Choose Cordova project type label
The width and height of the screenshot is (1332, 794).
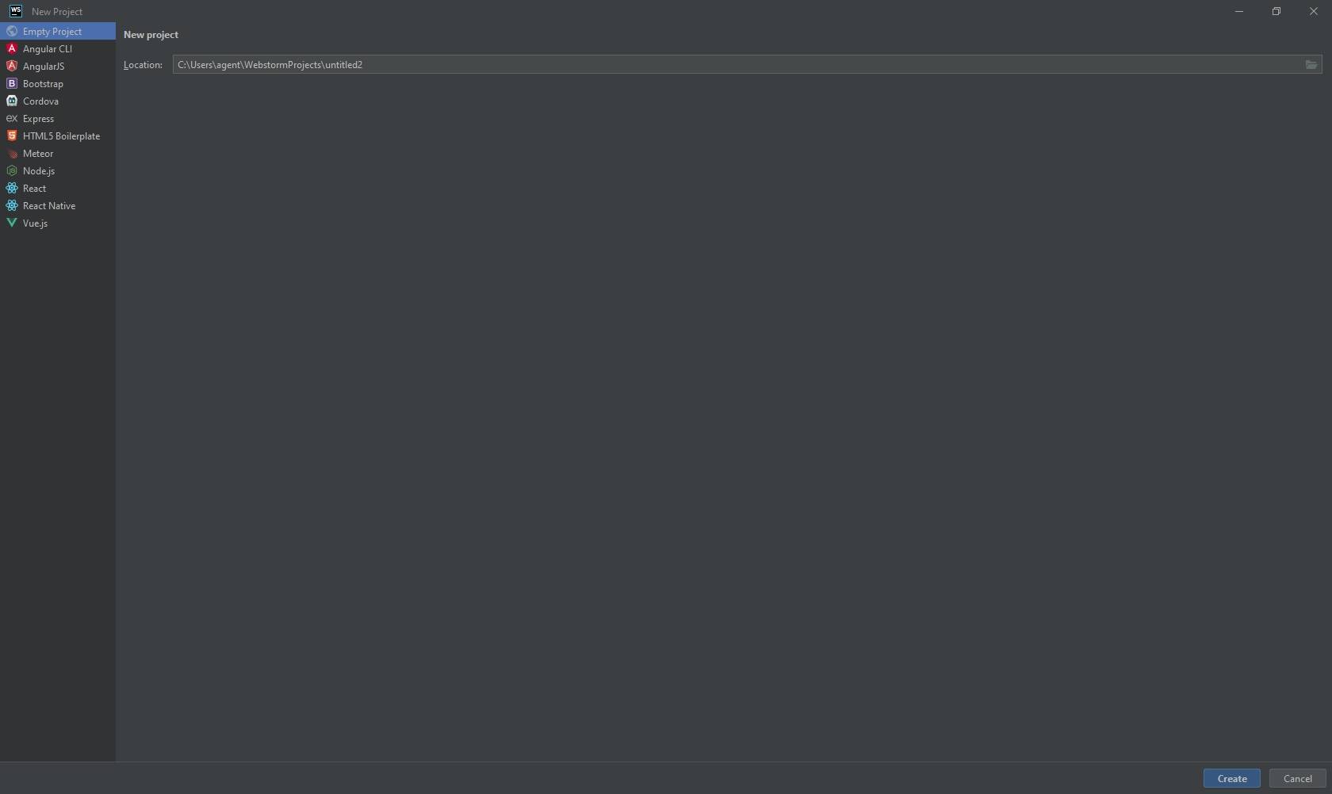coord(40,101)
